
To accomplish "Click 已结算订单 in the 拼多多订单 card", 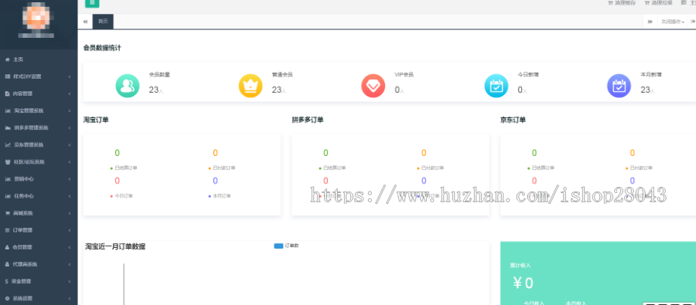I will coord(335,168).
